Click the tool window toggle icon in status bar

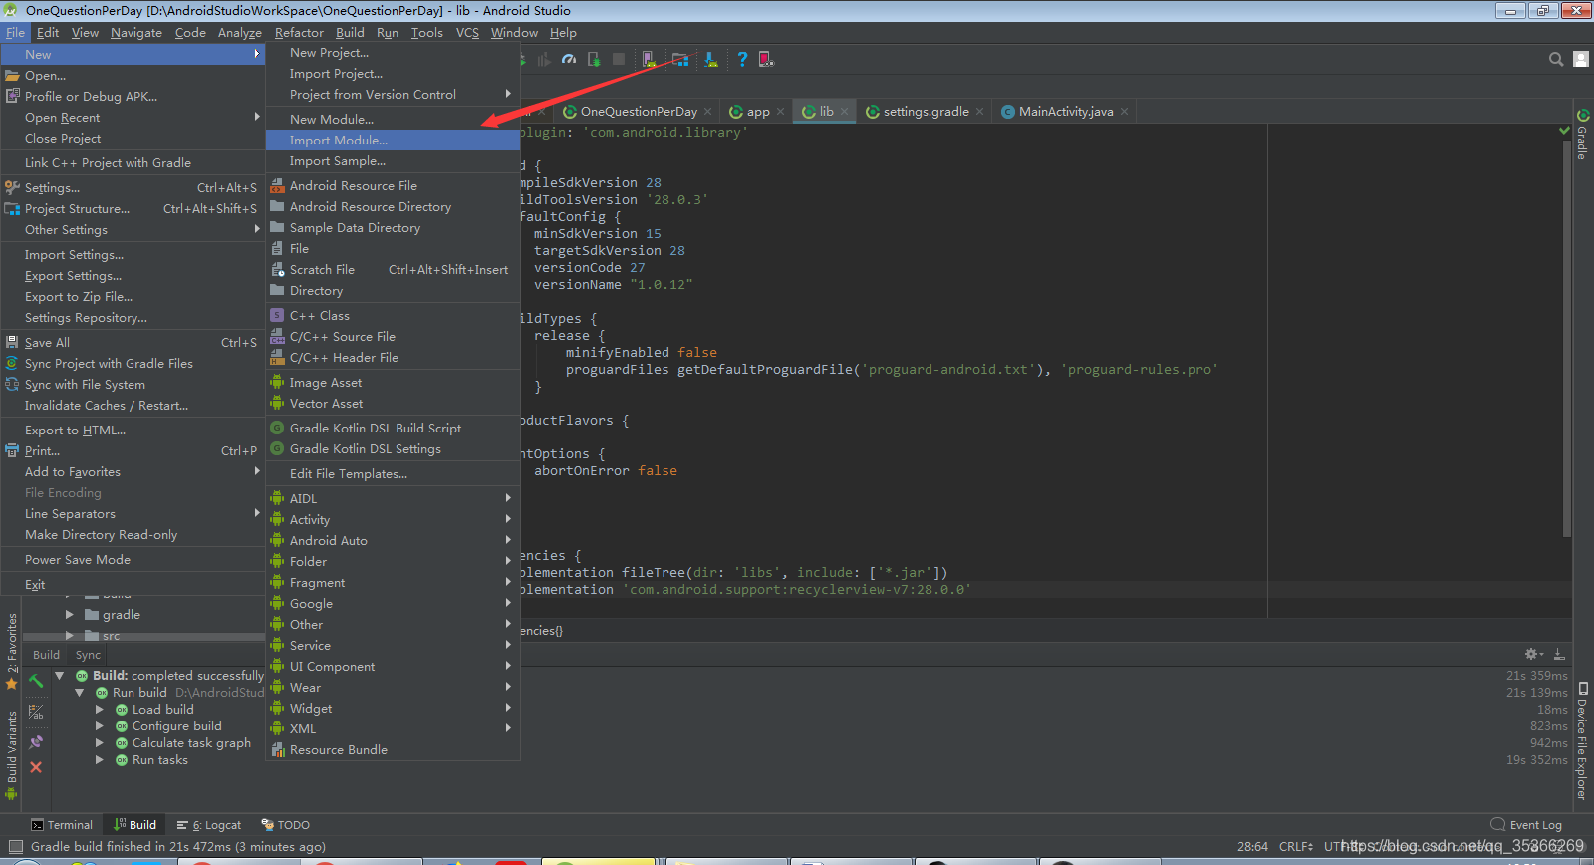tap(15, 847)
